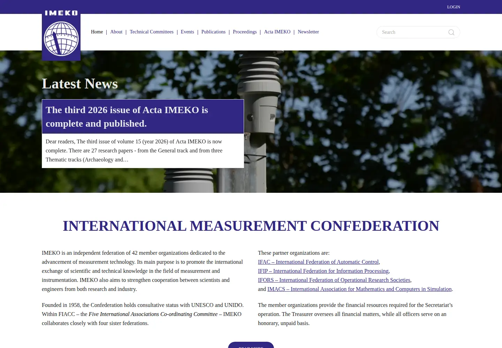This screenshot has height=348, width=502.
Task: Open the LOGIN link
Action: point(454,7)
